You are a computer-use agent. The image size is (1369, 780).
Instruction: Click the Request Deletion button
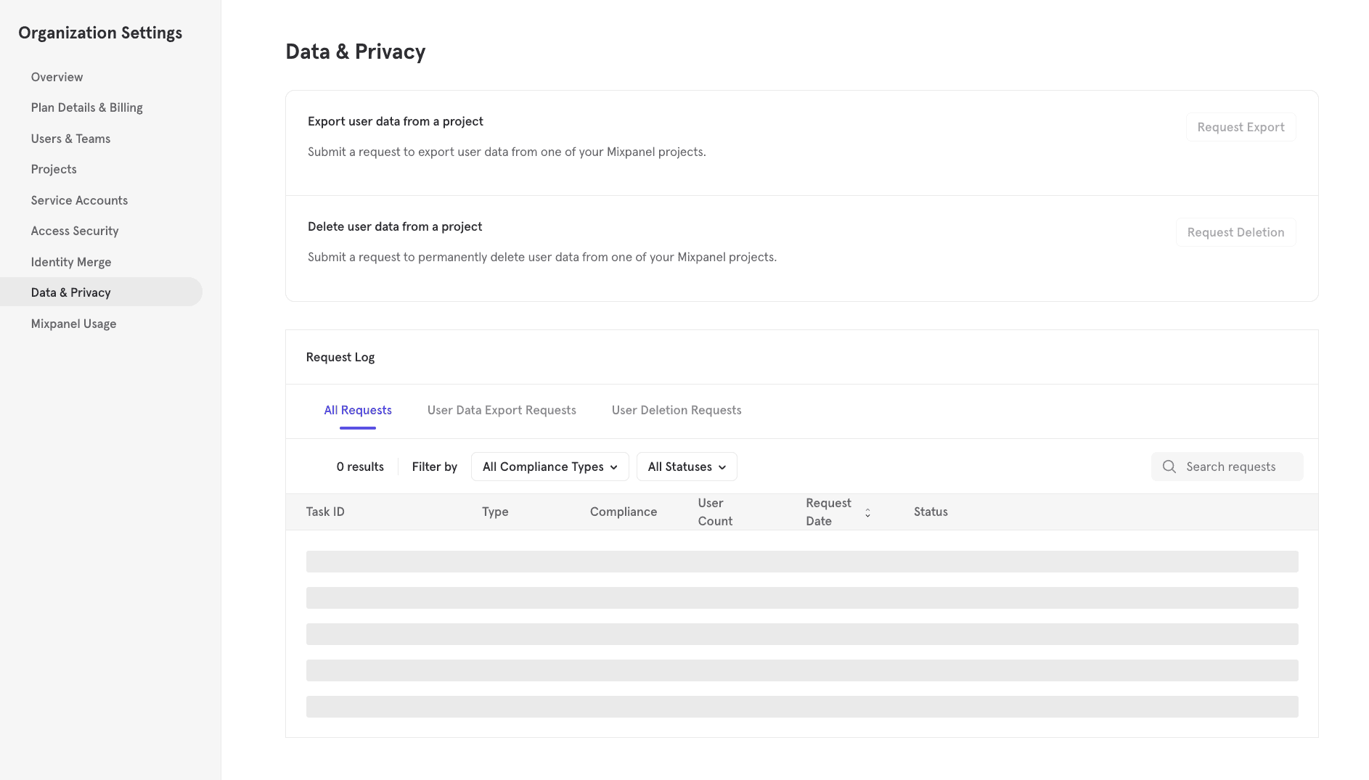tap(1235, 231)
